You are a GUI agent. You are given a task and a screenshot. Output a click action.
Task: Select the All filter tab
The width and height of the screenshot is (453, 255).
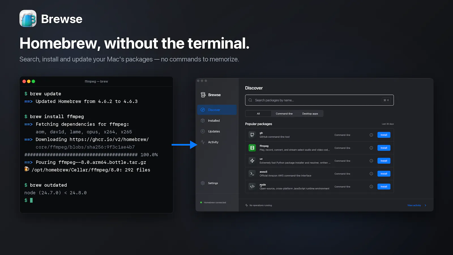[258, 114]
